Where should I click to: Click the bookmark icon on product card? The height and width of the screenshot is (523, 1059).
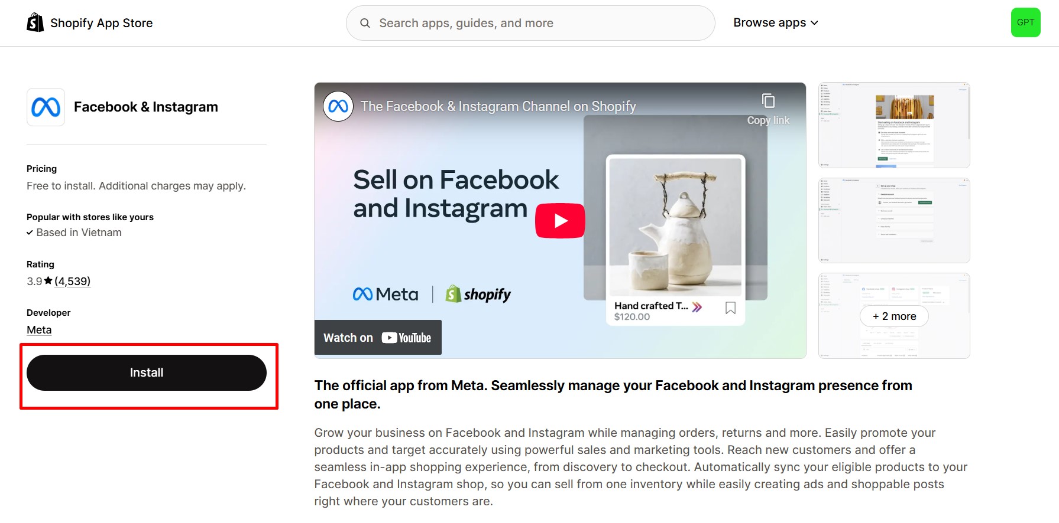730,308
